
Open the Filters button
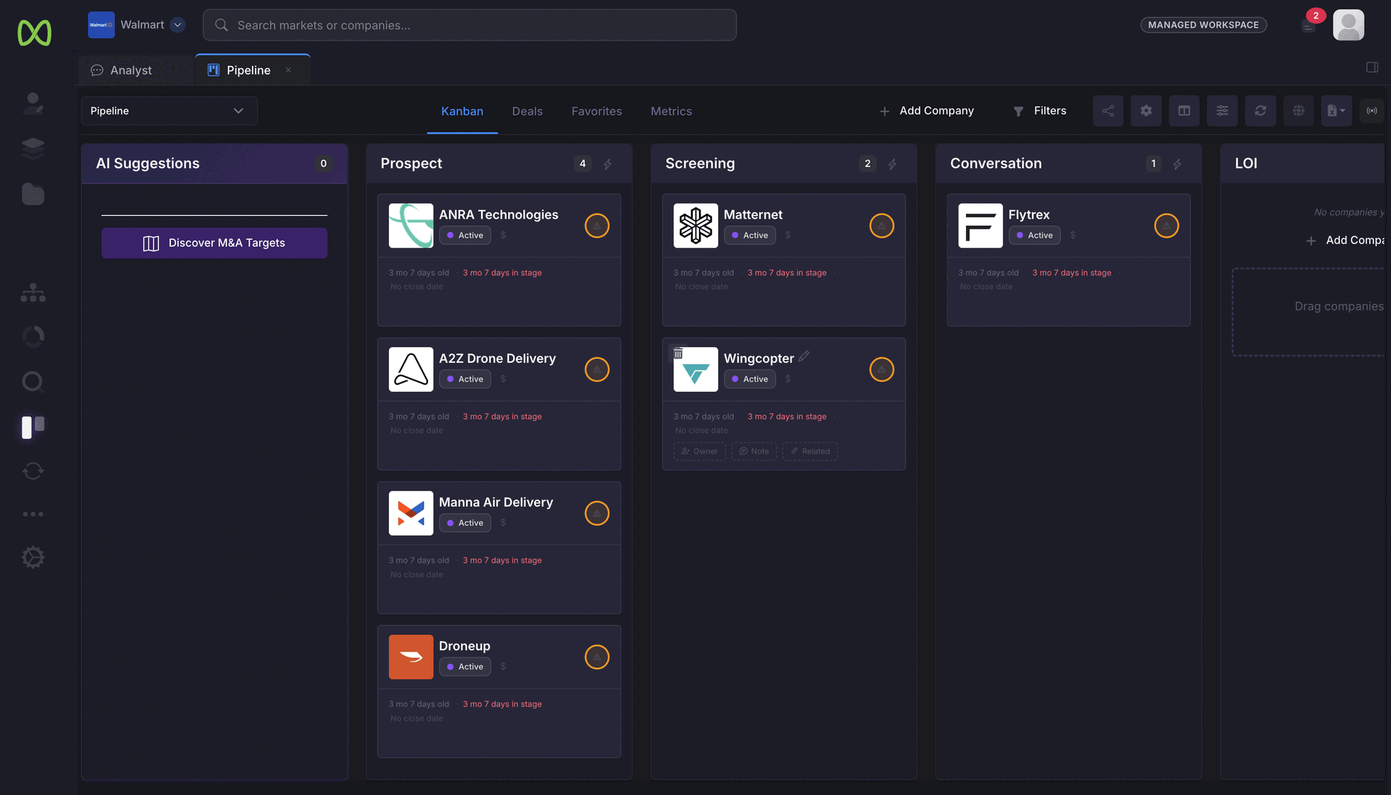(1040, 111)
